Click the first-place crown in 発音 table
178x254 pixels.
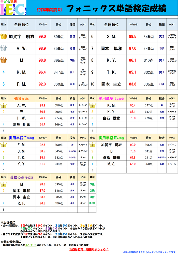[x=4, y=105]
